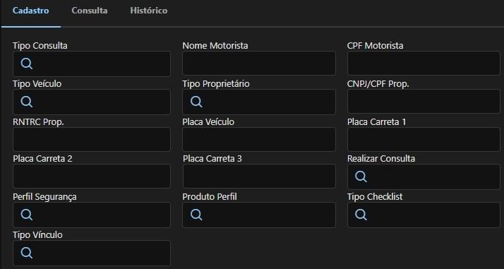Click the magnifier icon in Produto Perfil
This screenshot has width=504, height=269.
196,215
